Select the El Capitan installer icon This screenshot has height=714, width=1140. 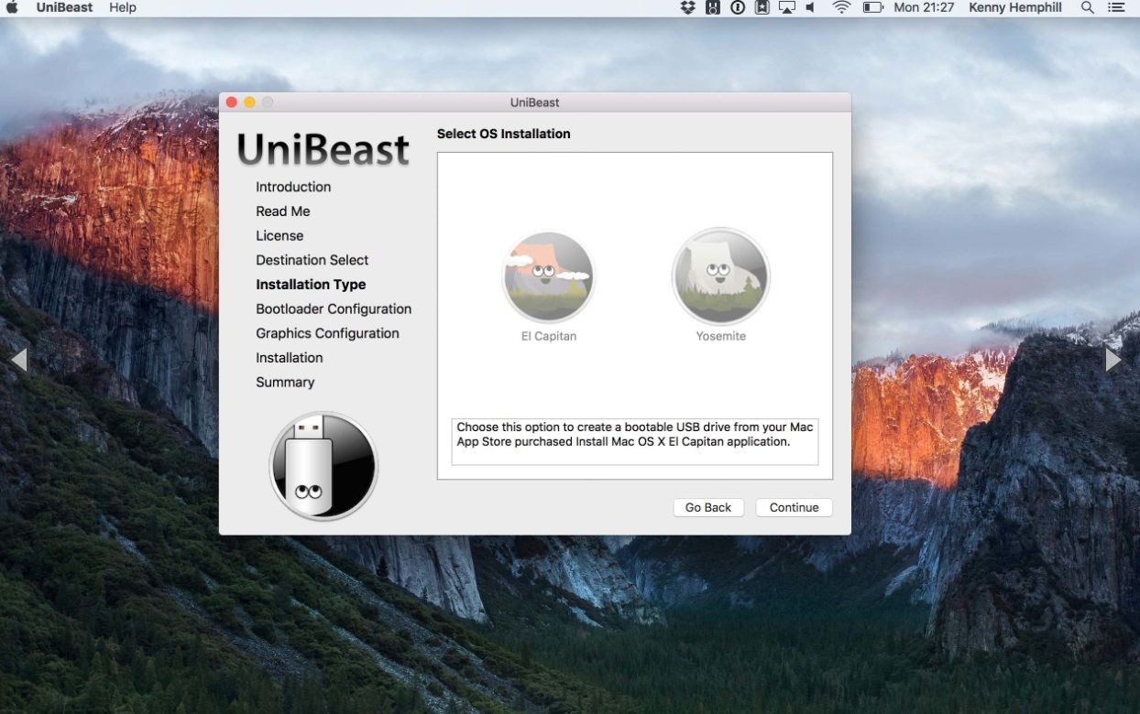coord(549,276)
